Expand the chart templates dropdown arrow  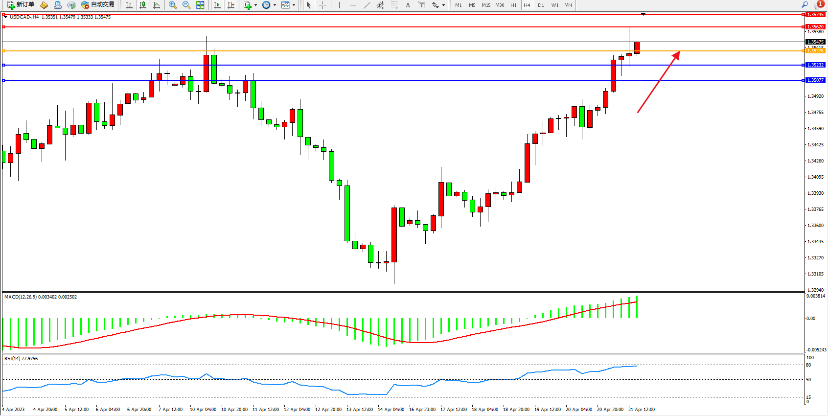294,5
